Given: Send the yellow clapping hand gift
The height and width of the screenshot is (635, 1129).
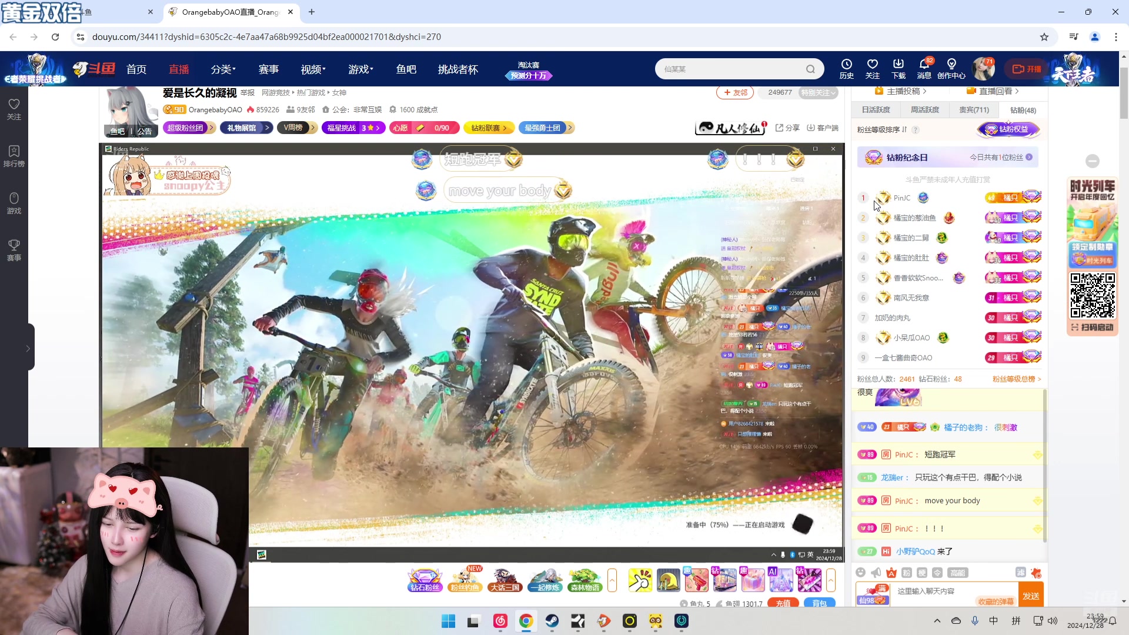Looking at the screenshot, I should coord(640,580).
